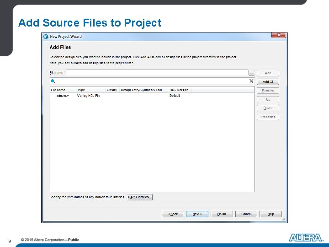Close the New Project Wizard window
The height and width of the screenshot is (247, 329).
(x=279, y=35)
